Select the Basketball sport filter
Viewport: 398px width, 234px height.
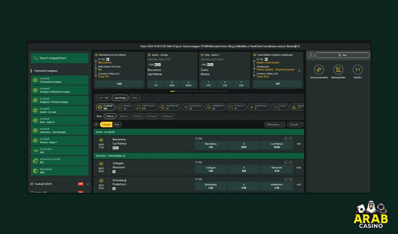(x=170, y=107)
